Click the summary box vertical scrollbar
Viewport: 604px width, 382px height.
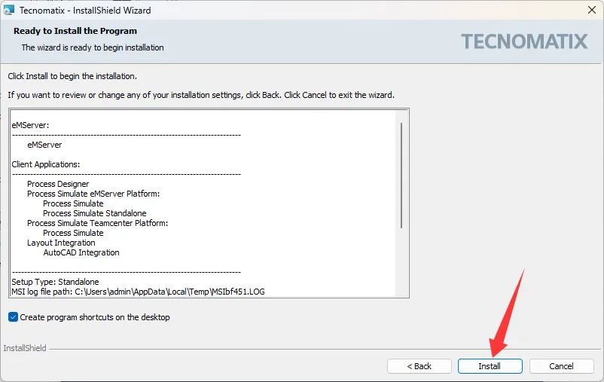(401, 175)
